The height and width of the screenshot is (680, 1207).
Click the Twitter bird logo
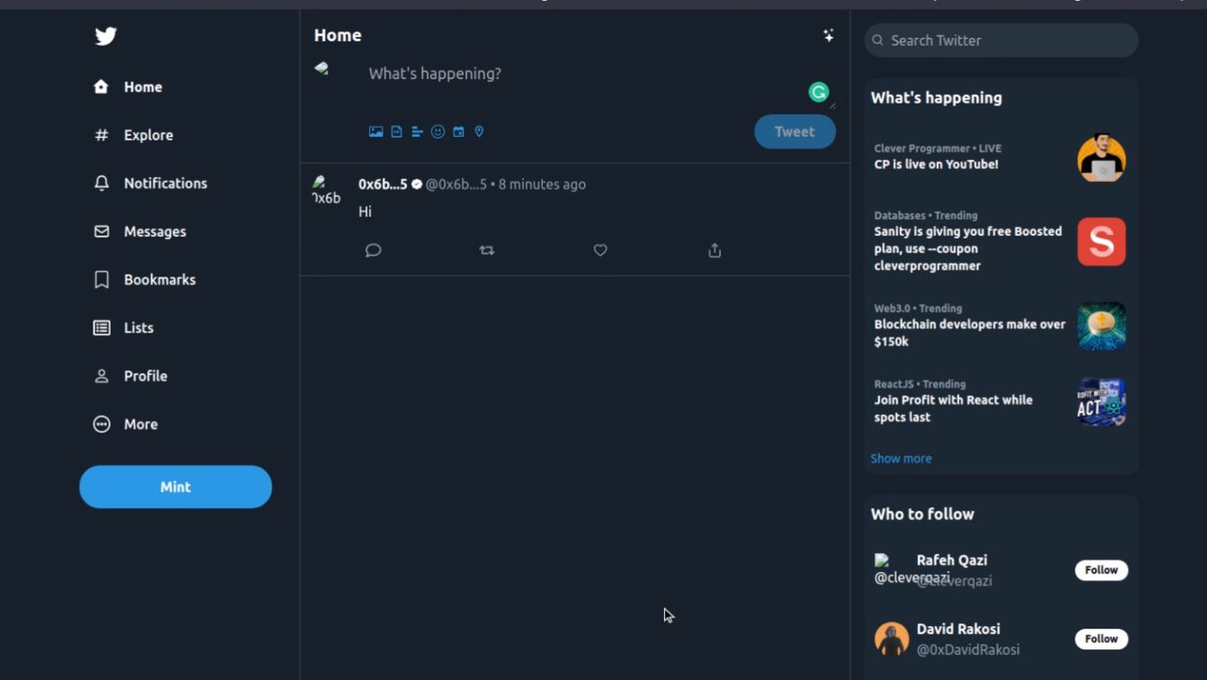106,36
